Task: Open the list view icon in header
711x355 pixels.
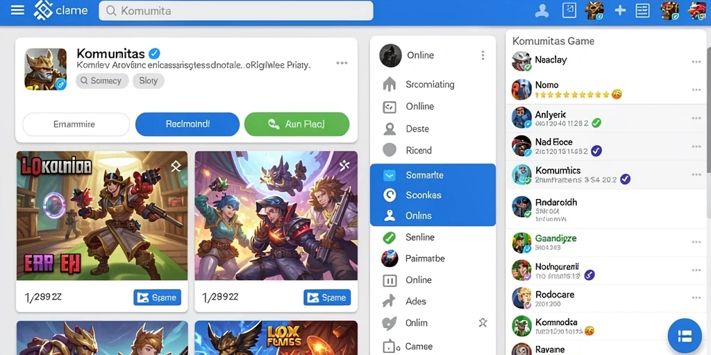Action: 642,10
